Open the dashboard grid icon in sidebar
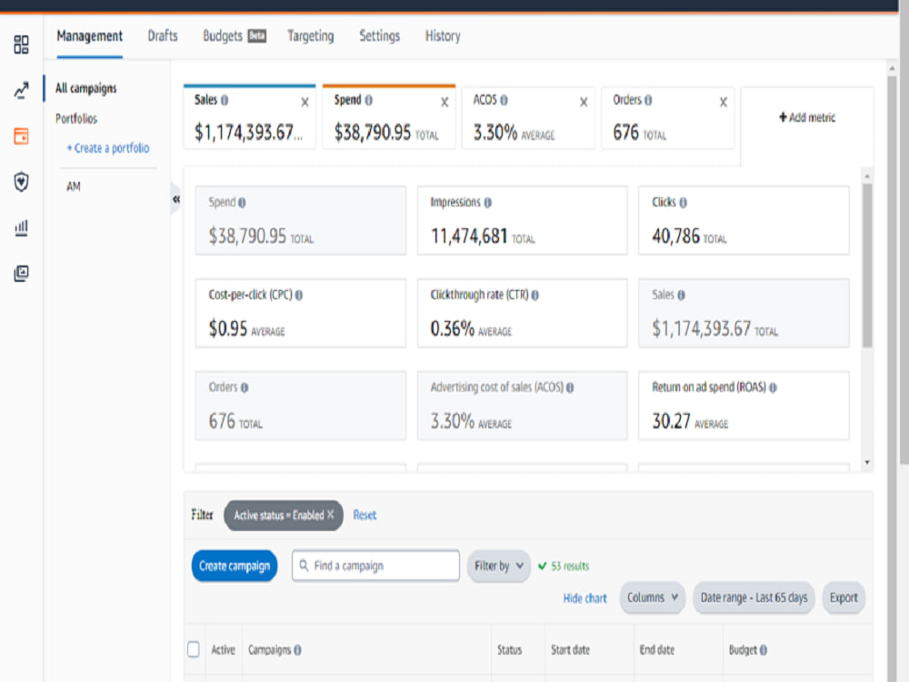Image resolution: width=909 pixels, height=682 pixels. tap(22, 45)
